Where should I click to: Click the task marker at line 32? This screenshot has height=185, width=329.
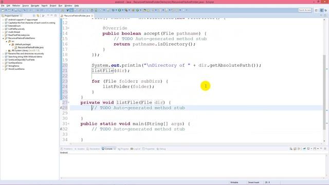pos(61,129)
